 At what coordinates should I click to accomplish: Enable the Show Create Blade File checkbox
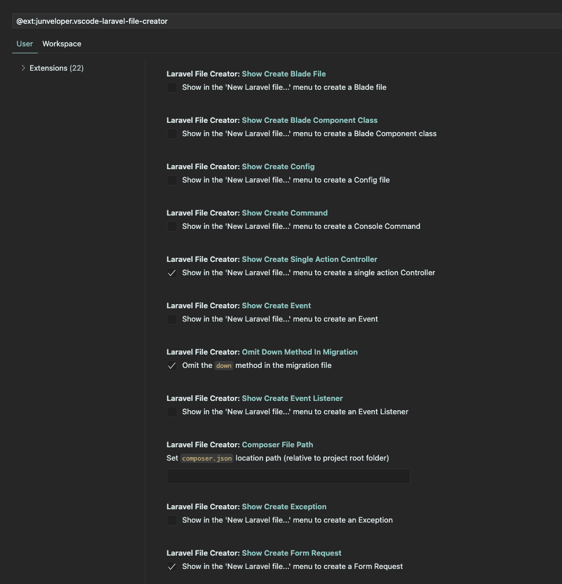171,87
